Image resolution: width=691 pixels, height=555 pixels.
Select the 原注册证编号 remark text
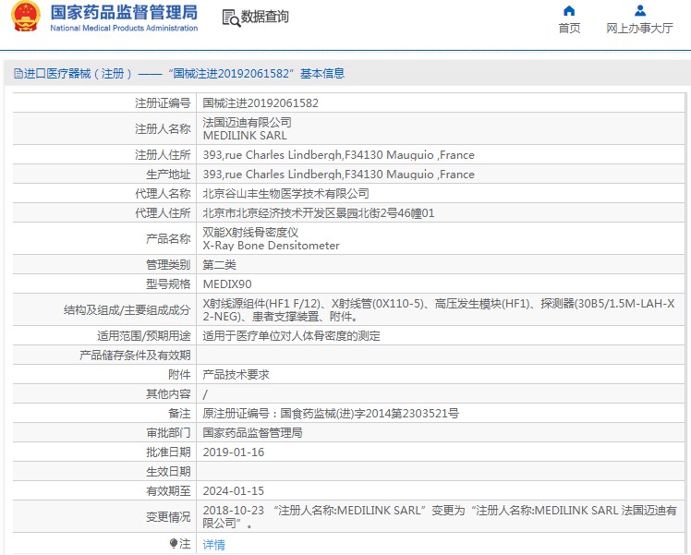pos(331,414)
